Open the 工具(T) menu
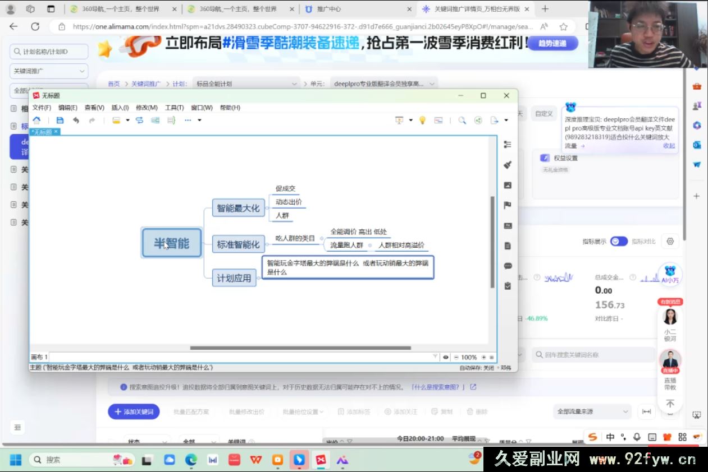This screenshot has height=472, width=708. tap(174, 107)
